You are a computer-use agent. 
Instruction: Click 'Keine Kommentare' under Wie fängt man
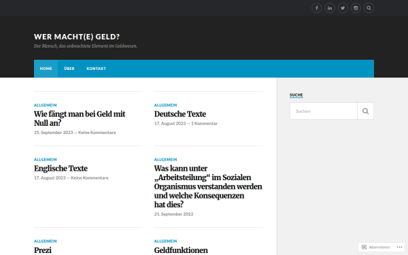pos(97,133)
